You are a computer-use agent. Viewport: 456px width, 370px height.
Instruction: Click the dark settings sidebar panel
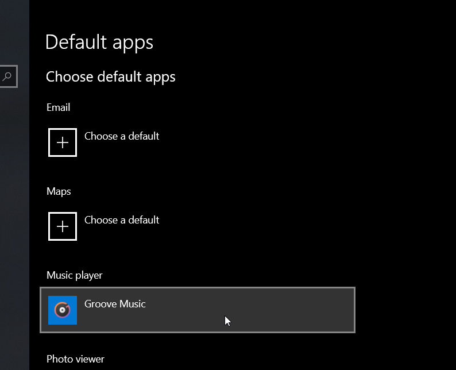tap(14, 230)
